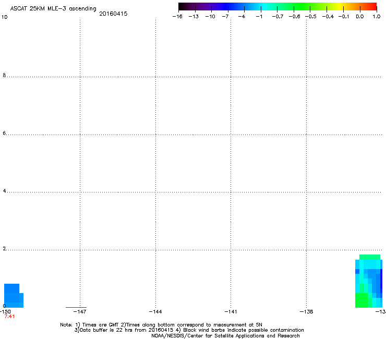Click the thin blue line near -147

tap(76, 307)
